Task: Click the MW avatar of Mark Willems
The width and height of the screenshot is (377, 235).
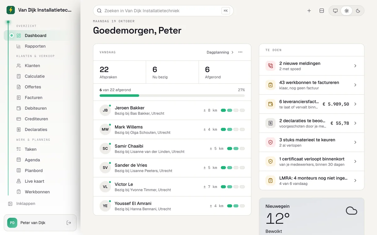Action: [x=105, y=129]
